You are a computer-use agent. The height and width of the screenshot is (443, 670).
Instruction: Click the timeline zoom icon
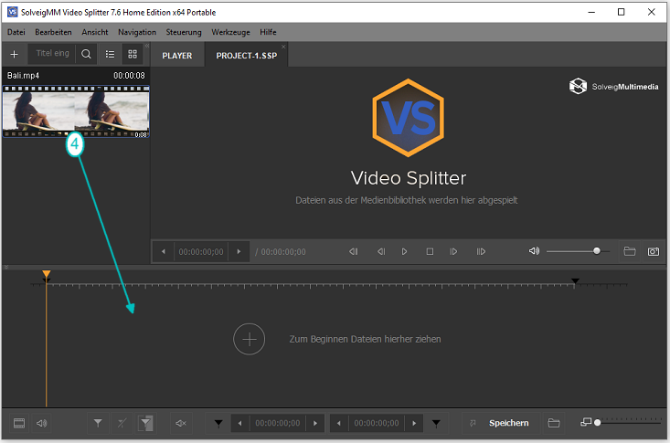tap(586, 422)
